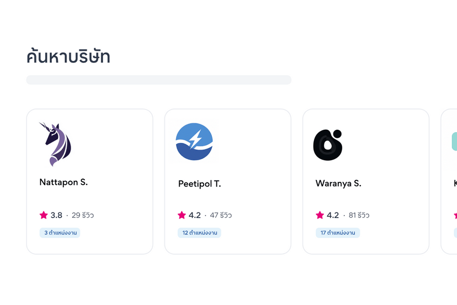Click the 3 ตำแหน่งงาน badge
Screen dimensions: 457x305
click(x=60, y=233)
